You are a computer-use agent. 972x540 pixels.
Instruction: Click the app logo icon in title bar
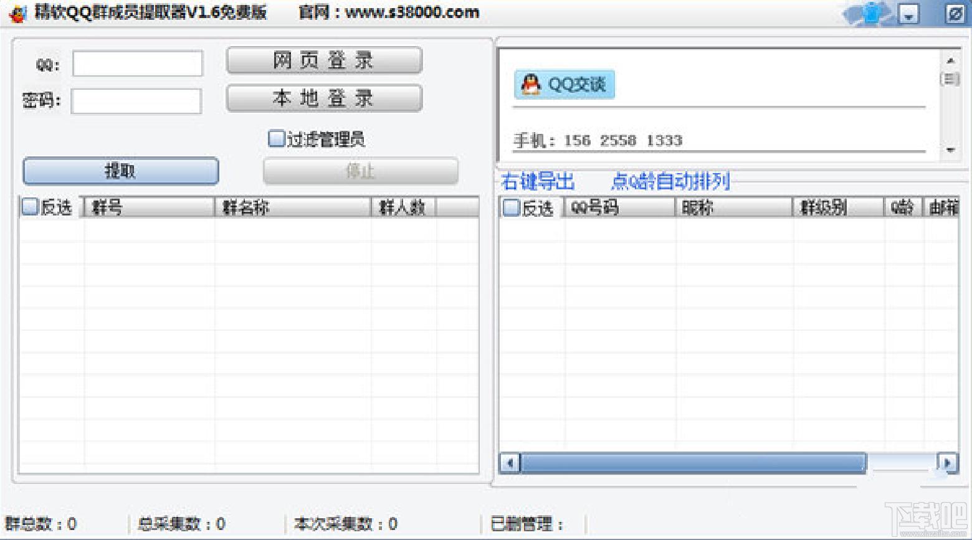[17, 13]
